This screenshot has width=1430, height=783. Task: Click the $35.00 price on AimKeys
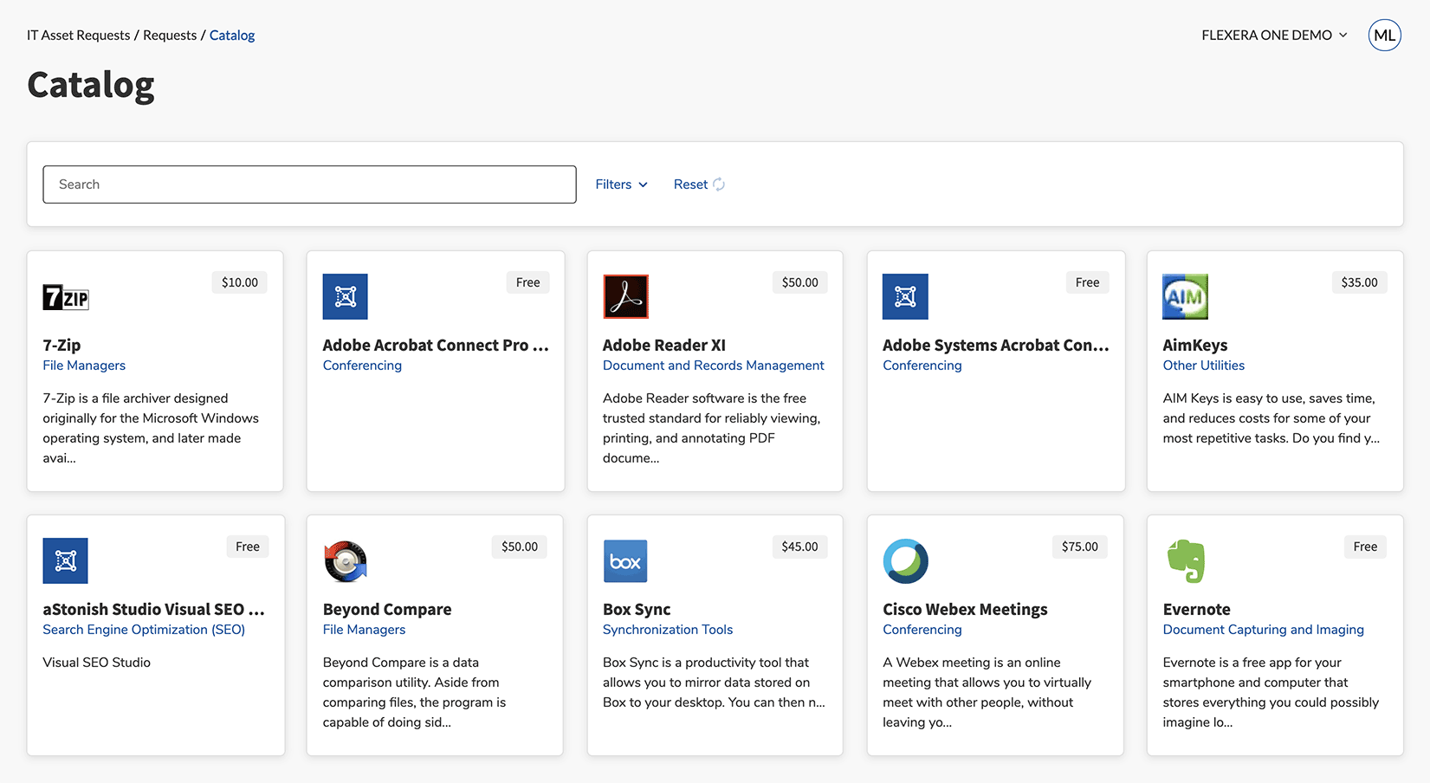(1359, 282)
